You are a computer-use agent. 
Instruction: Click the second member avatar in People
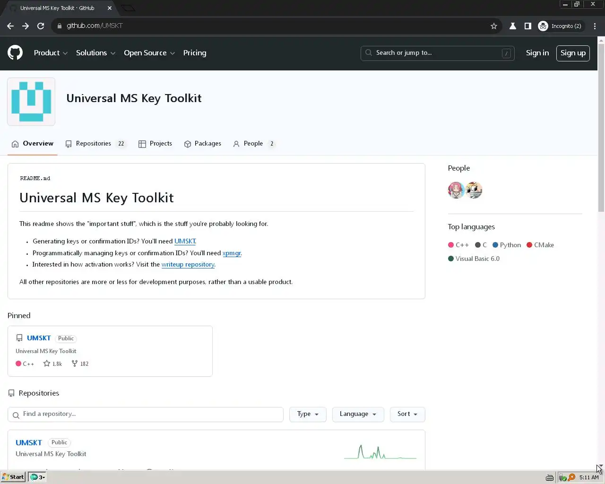(x=474, y=190)
